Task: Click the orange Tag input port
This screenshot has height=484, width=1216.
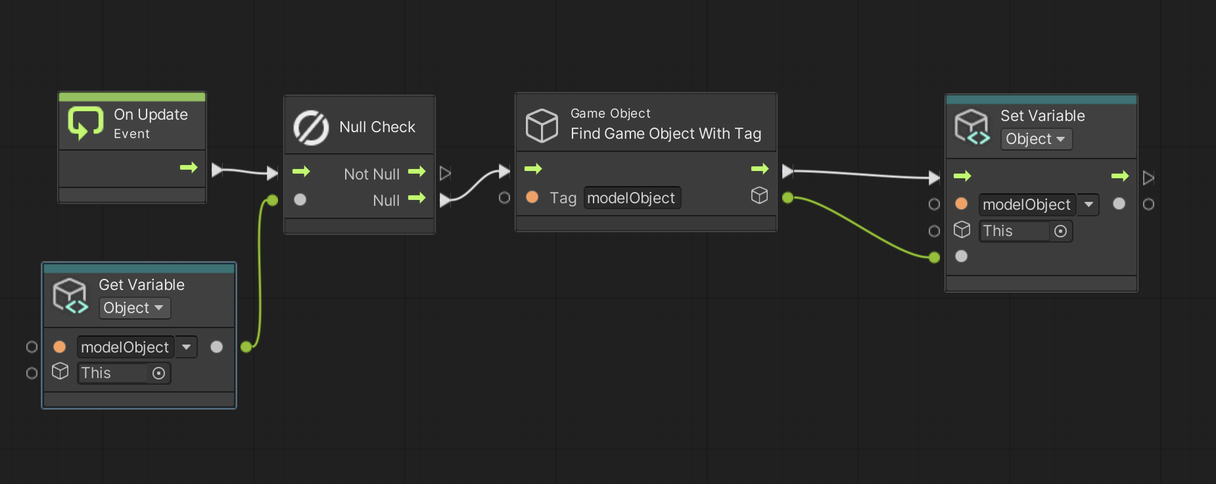Action: 532,197
